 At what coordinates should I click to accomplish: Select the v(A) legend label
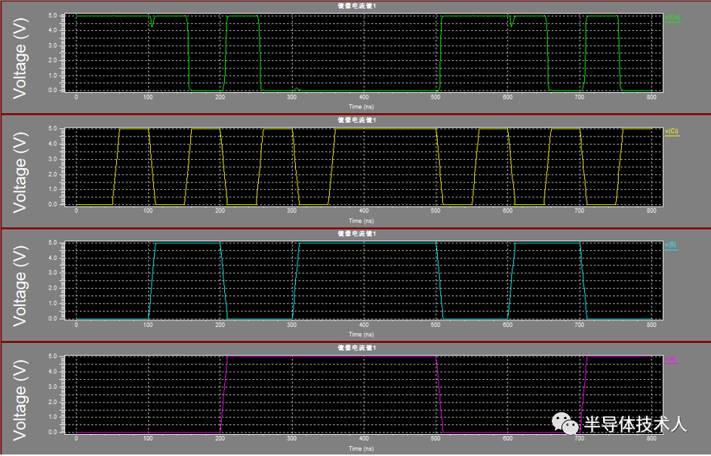[671, 359]
